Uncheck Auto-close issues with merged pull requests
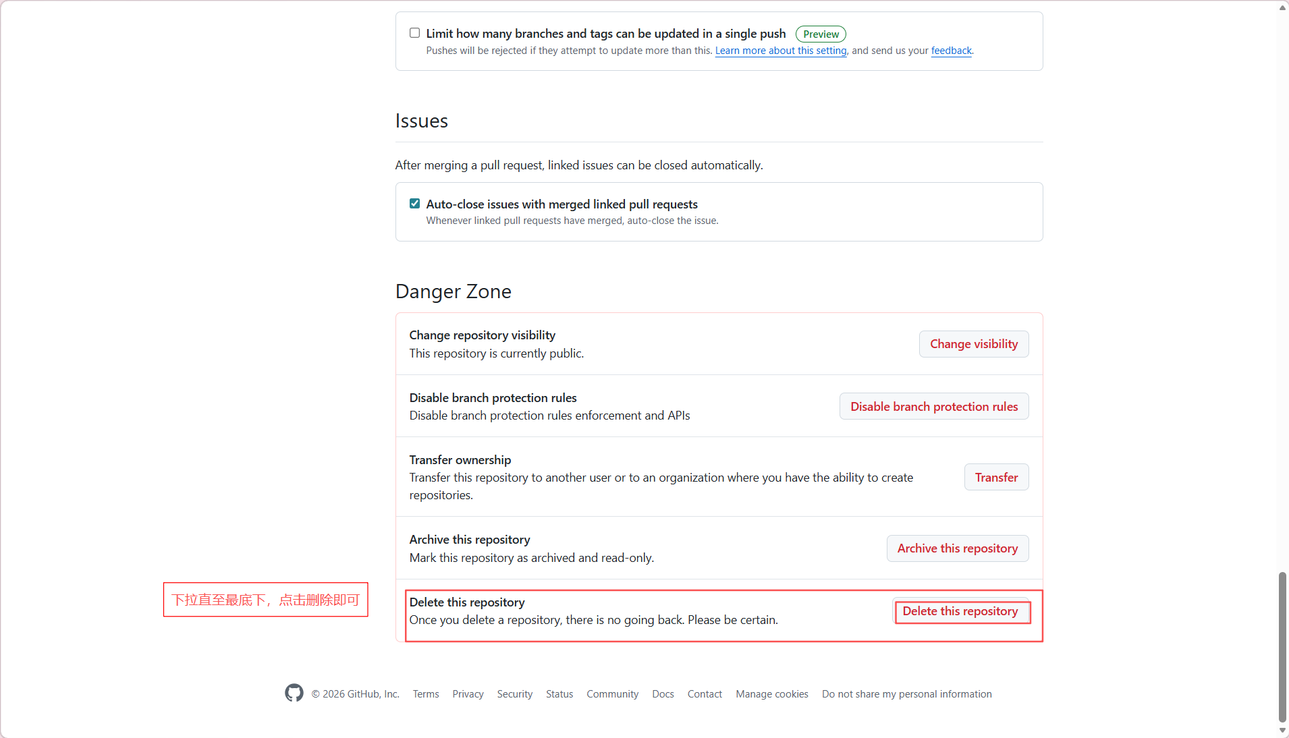 pos(415,204)
